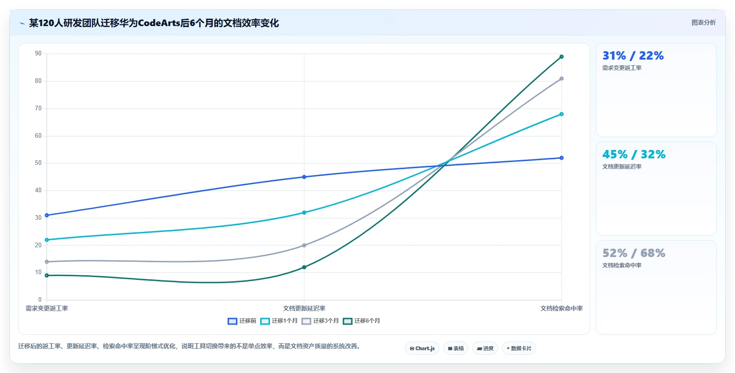The image size is (735, 373).
Task: Click the title icon beside 某120人研发团队
Action: 22,23
